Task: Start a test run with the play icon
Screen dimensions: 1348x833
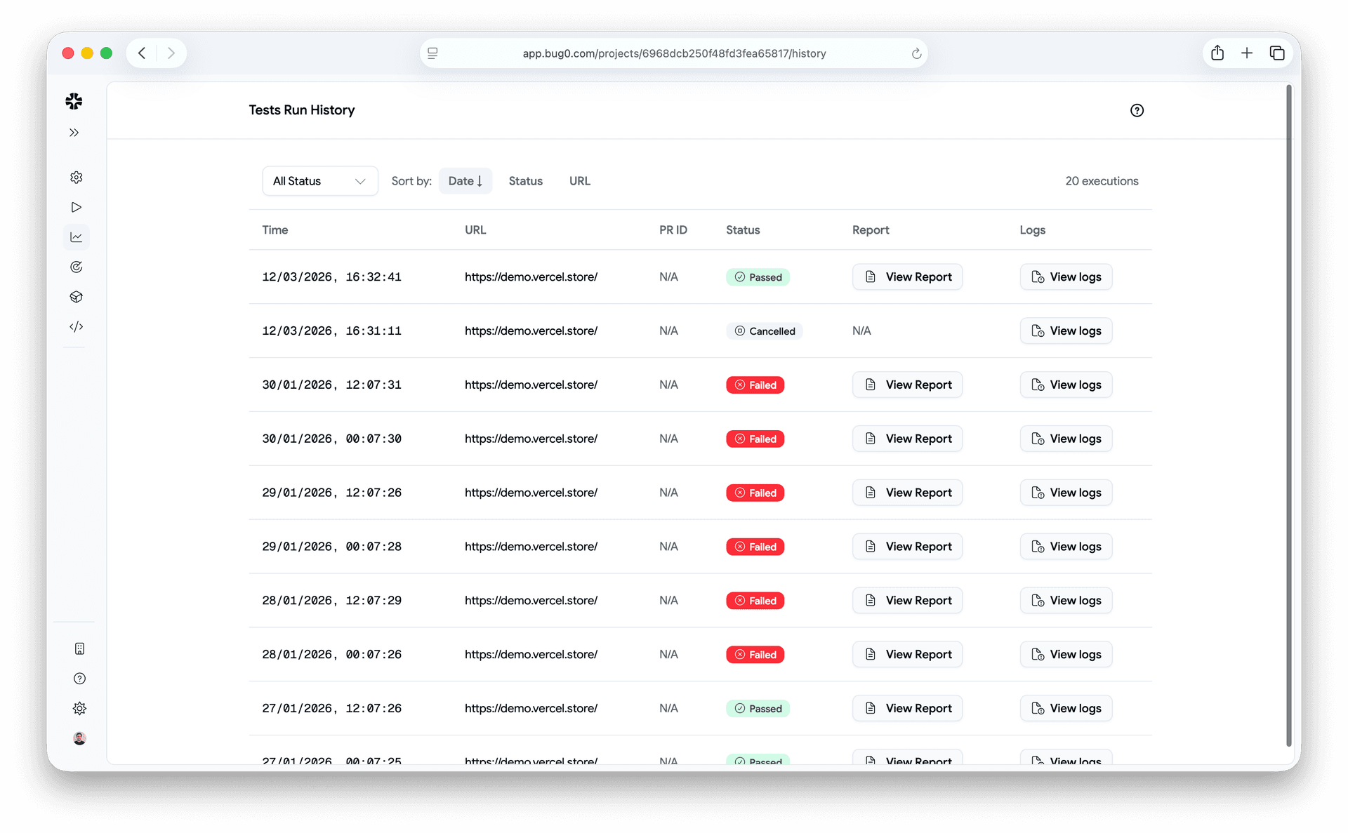Action: click(77, 207)
